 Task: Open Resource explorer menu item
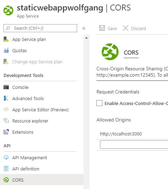(x=30, y=121)
